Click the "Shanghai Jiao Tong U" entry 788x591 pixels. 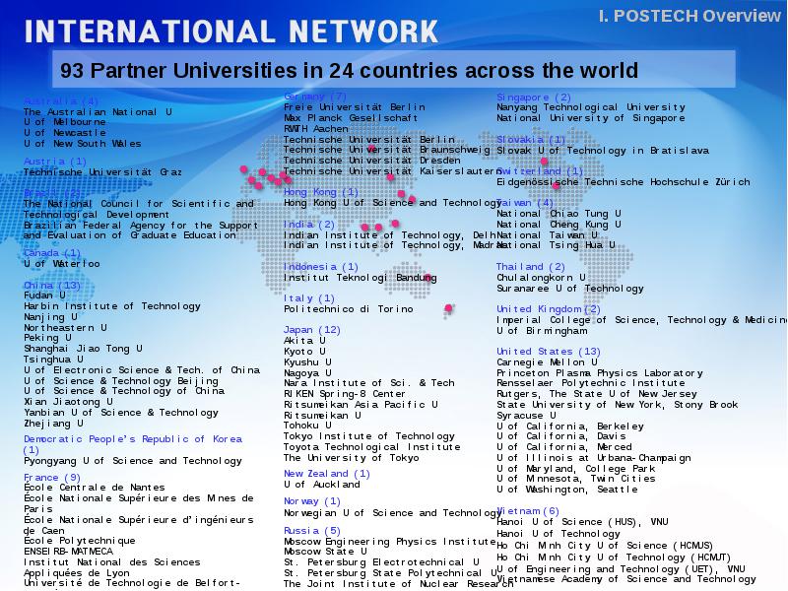click(83, 349)
